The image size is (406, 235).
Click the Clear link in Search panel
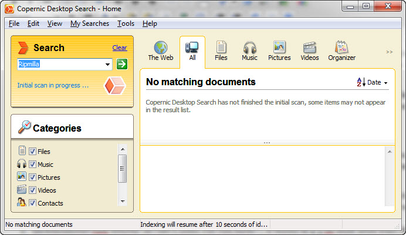(120, 48)
